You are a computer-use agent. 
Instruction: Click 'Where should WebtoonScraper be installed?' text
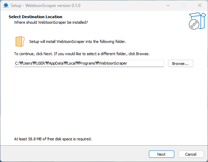click(x=51, y=22)
